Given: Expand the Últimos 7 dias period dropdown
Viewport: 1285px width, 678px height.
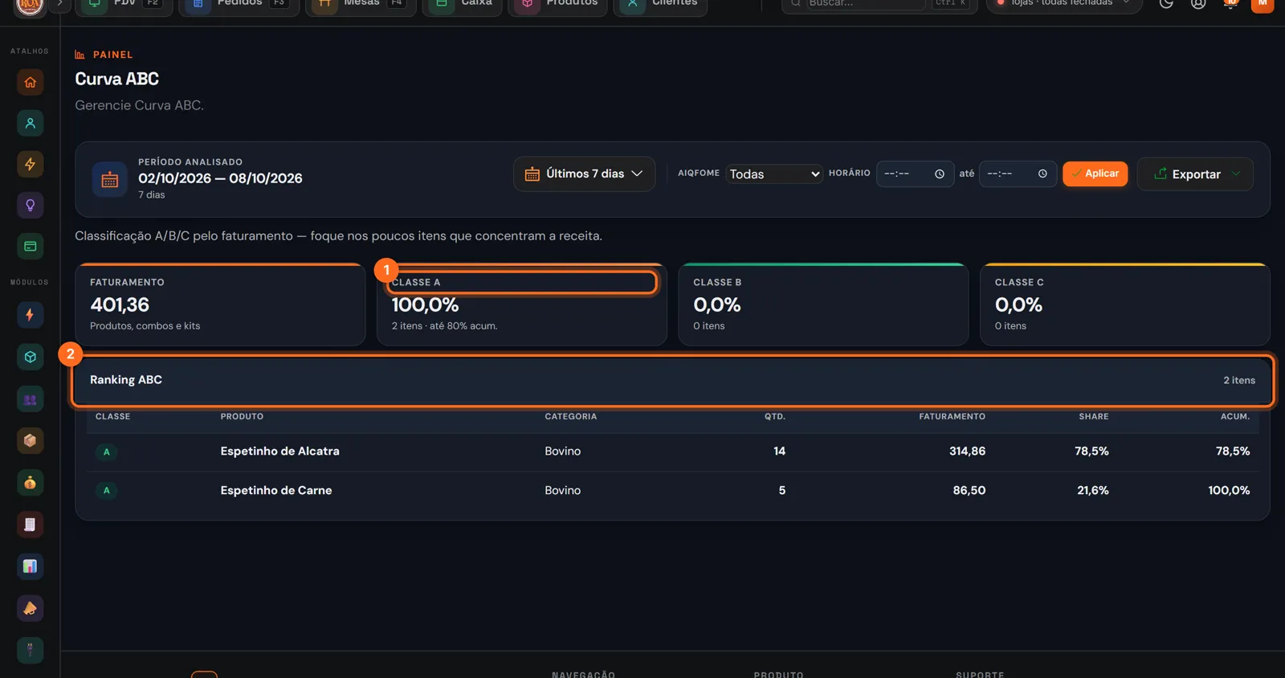Looking at the screenshot, I should [584, 174].
